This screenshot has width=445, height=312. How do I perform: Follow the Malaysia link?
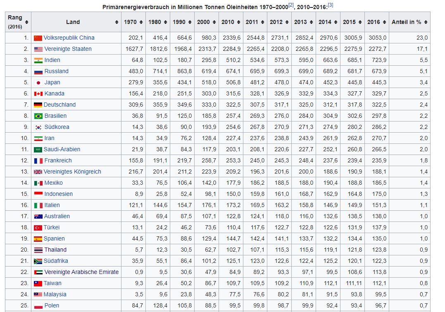pos(55,294)
